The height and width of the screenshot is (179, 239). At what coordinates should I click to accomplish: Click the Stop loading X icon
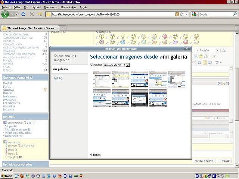[x=32, y=14]
